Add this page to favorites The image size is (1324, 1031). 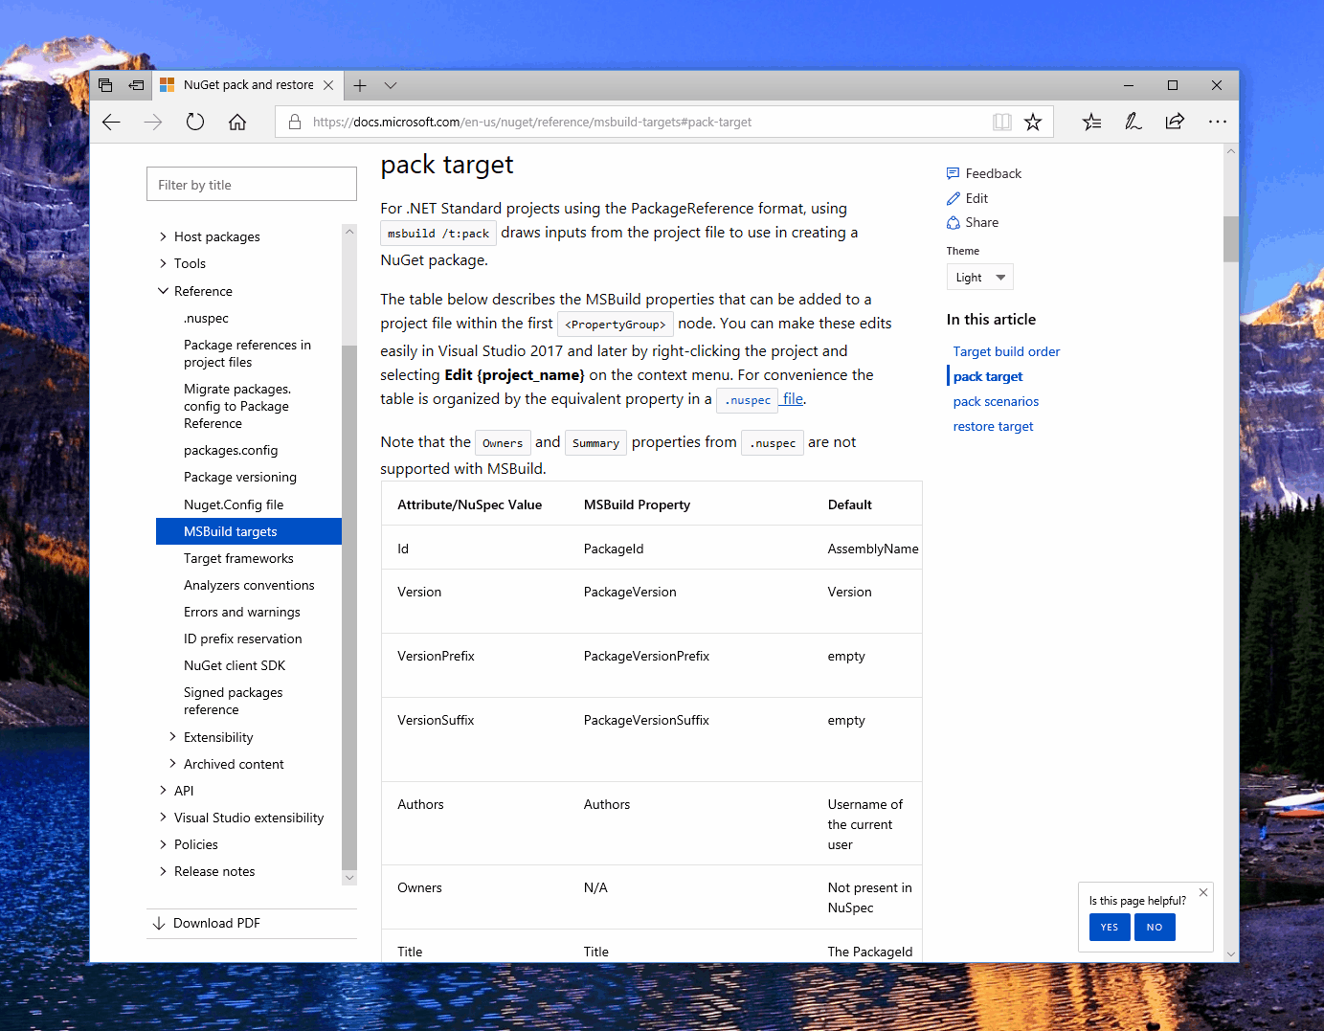pyautogui.click(x=1033, y=122)
